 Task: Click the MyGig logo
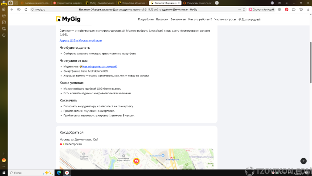click(68, 19)
